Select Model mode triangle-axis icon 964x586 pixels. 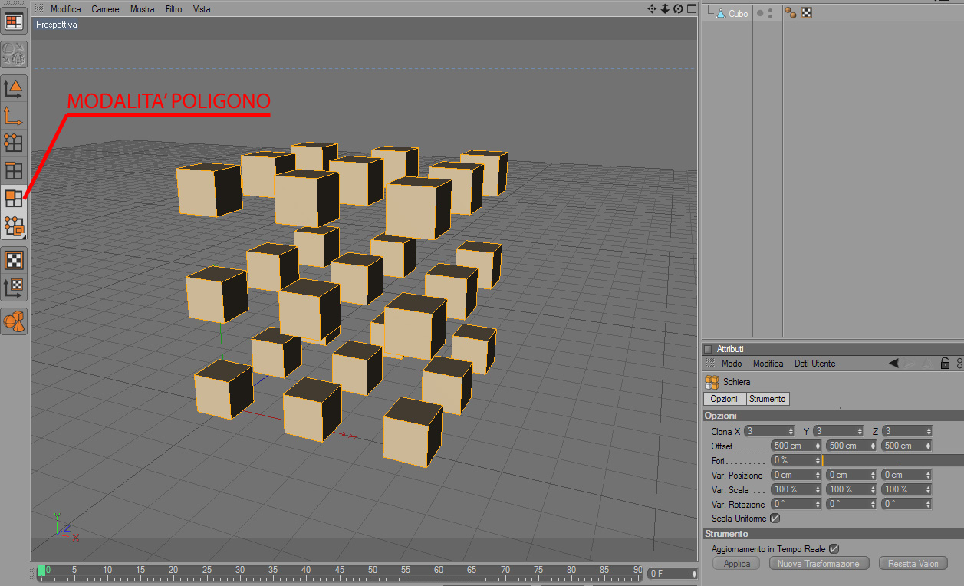coord(14,87)
